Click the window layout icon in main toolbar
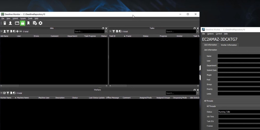Screen dimensions: 260x130 [x=17, y=23]
